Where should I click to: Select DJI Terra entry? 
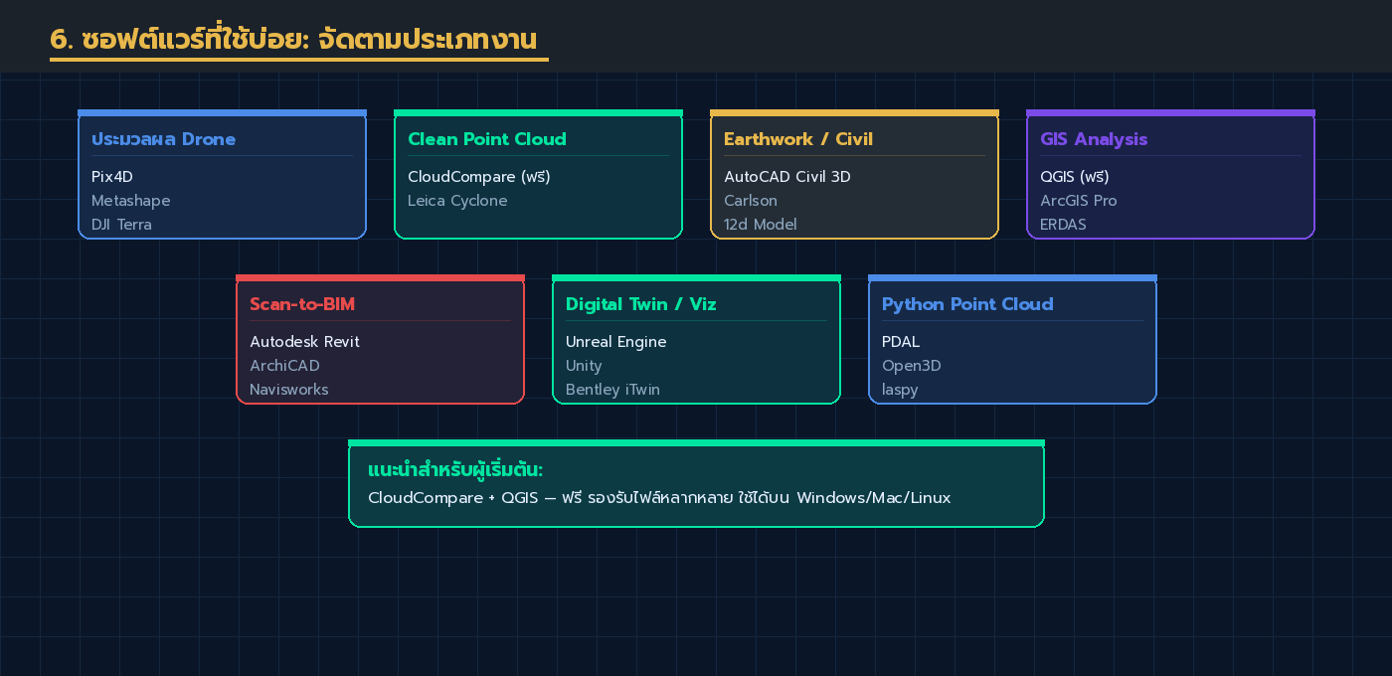[x=121, y=225]
